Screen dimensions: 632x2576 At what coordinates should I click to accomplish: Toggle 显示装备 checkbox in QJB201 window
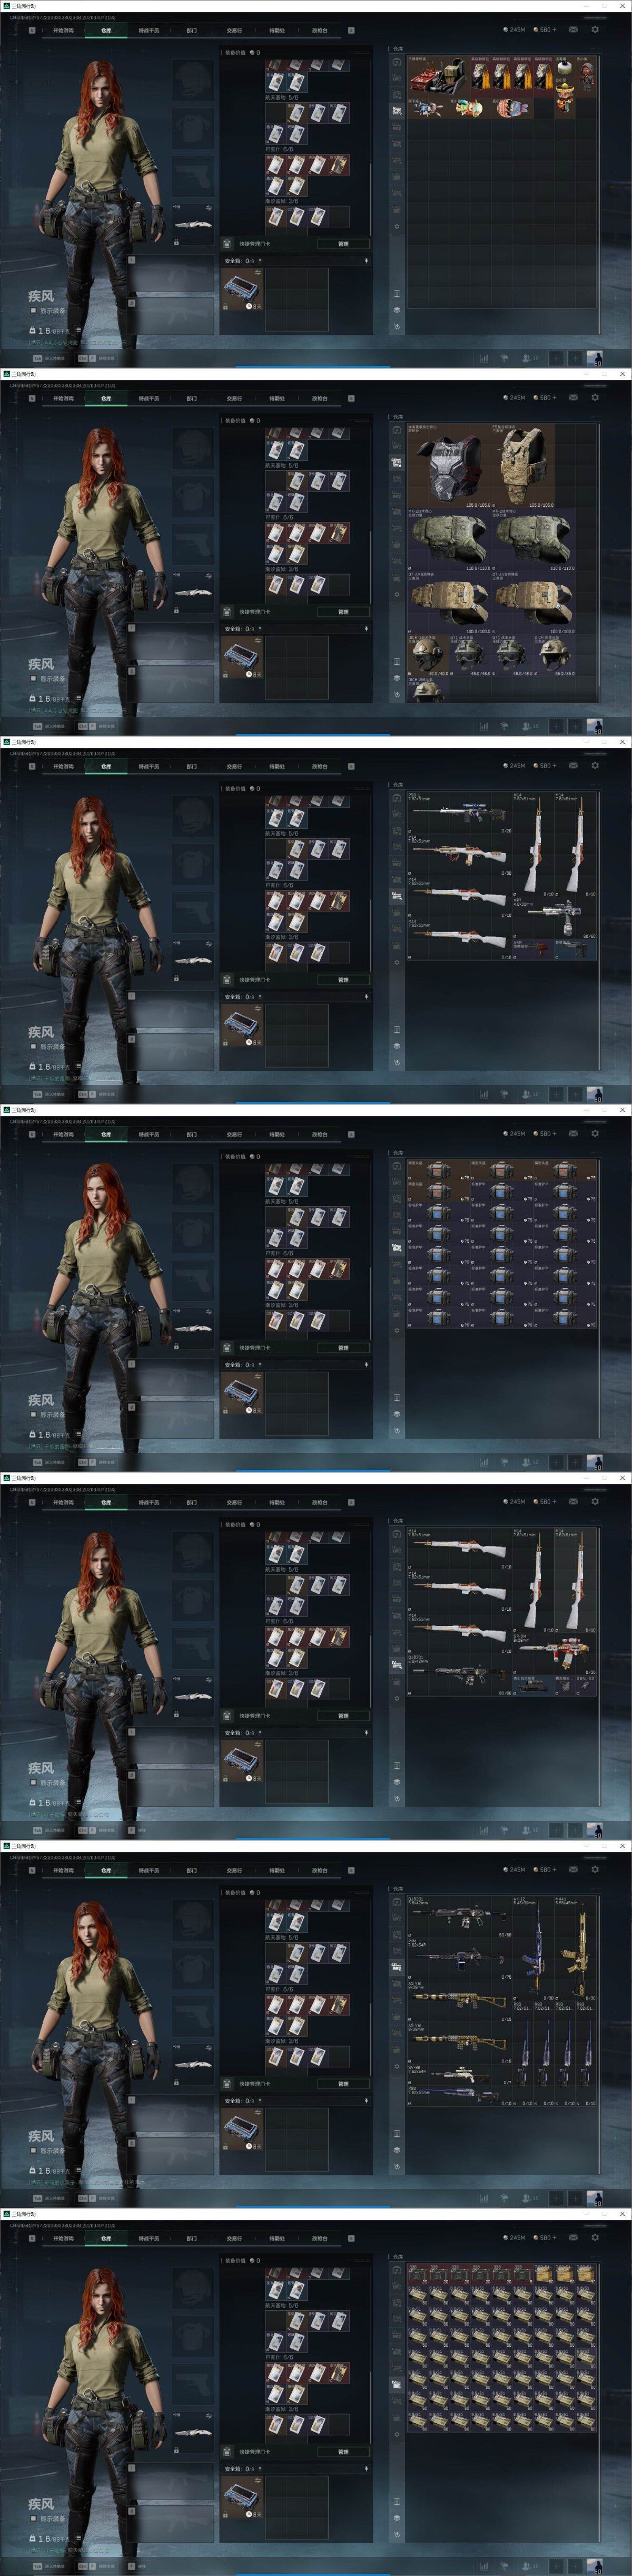34,2151
